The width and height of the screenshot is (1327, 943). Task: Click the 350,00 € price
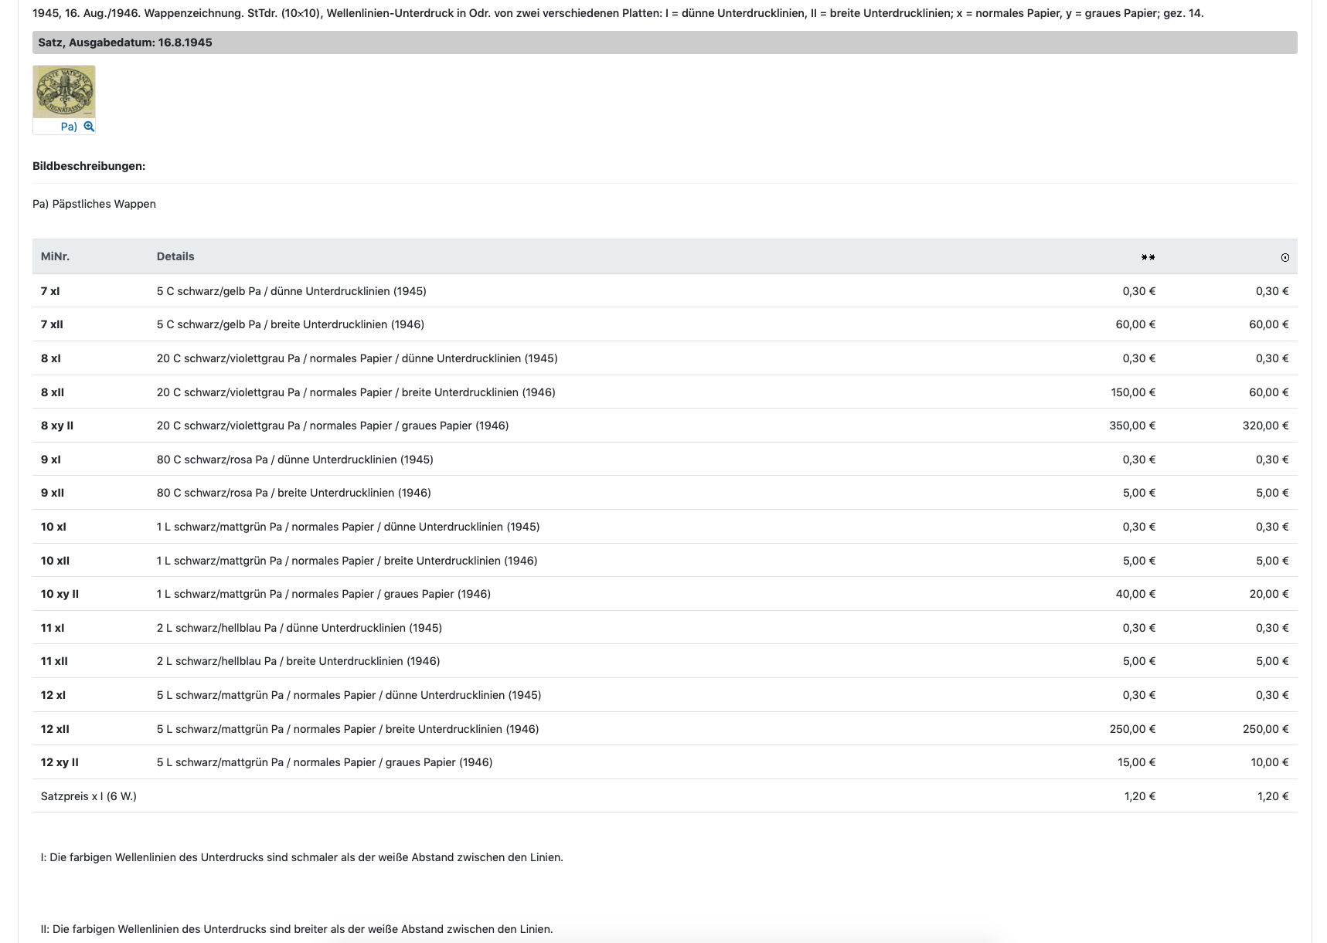coord(1132,426)
